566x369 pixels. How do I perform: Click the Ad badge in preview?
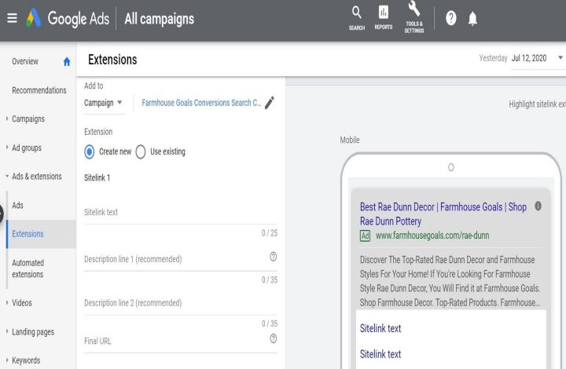point(365,236)
